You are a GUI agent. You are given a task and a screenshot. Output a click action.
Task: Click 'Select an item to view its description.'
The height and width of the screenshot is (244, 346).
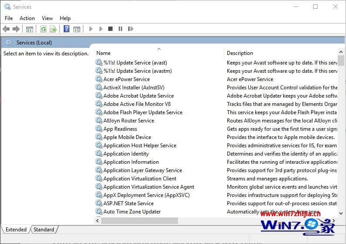[46, 54]
